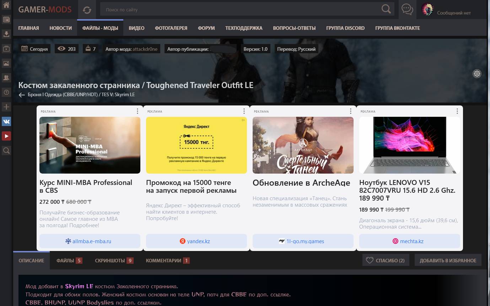490x306 pixels.
Task: Switch to the ОПИСАНИЕ tab
Action: [32, 261]
